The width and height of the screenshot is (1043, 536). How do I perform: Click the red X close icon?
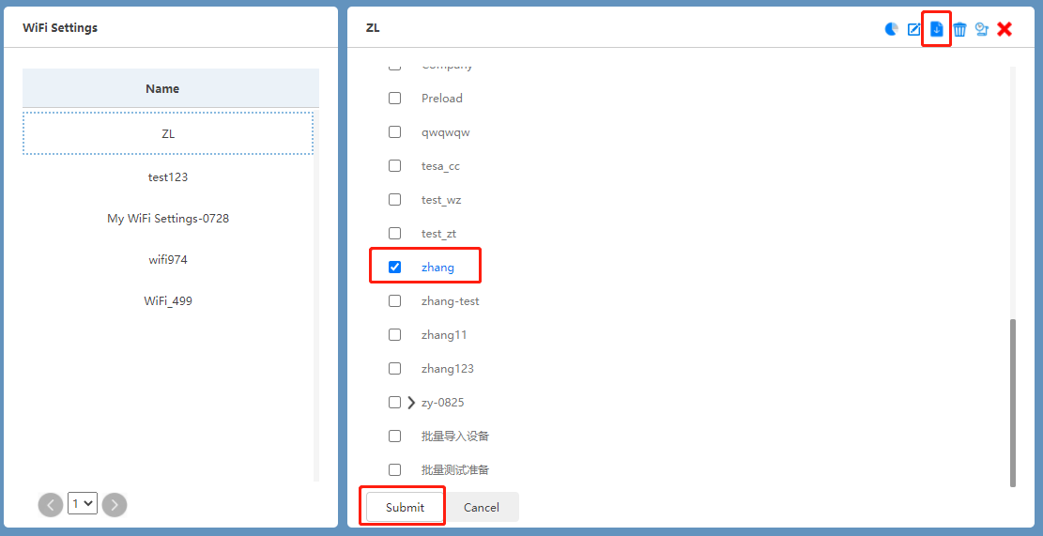click(x=1005, y=29)
